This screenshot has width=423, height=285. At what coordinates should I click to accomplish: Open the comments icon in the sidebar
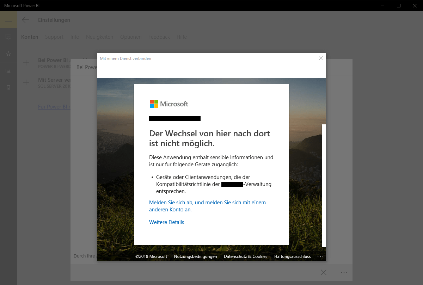tap(8, 37)
